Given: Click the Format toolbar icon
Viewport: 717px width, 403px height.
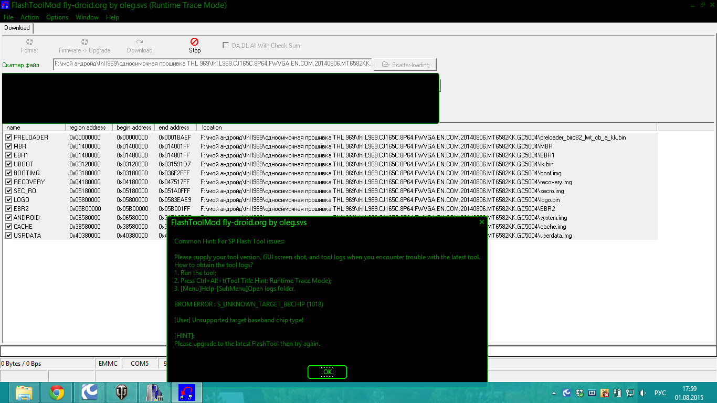Looking at the screenshot, I should click(29, 42).
